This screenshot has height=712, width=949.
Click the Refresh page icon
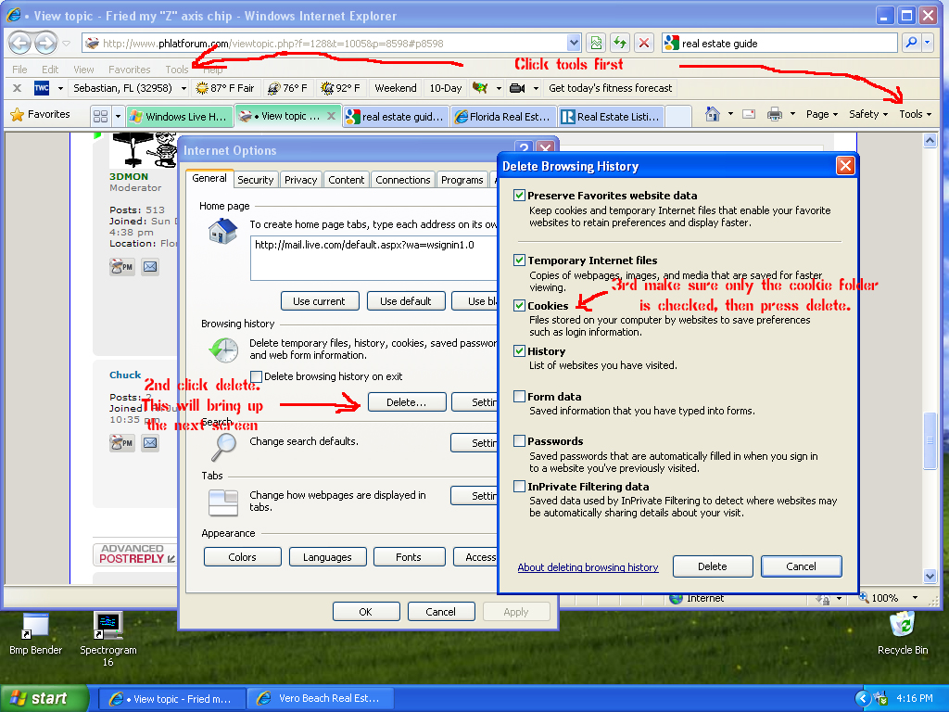[x=620, y=43]
